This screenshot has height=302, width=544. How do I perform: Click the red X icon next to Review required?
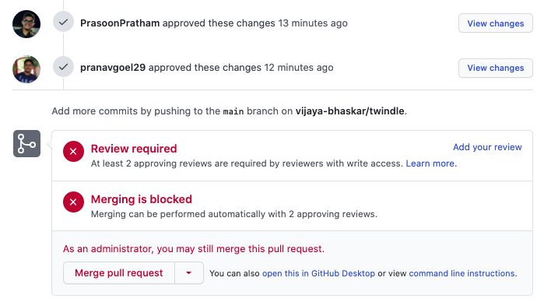pyautogui.click(x=73, y=151)
